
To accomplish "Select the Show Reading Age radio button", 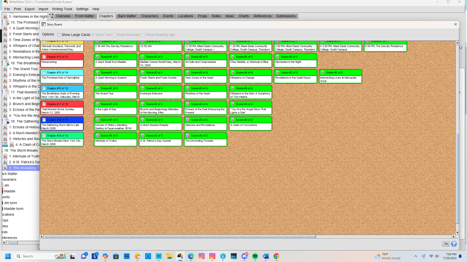I will [143, 35].
